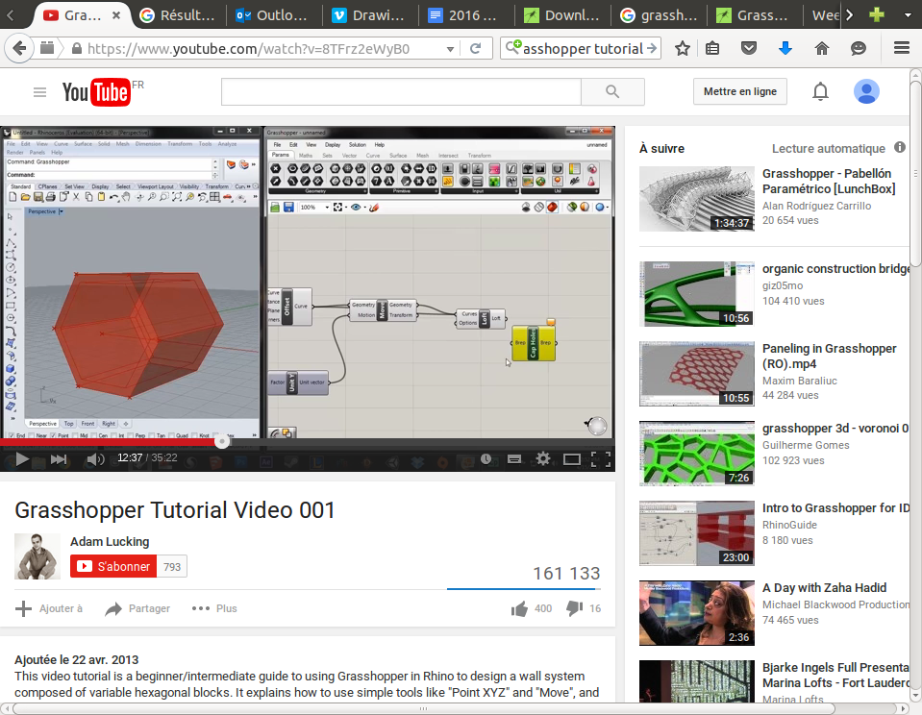This screenshot has width=922, height=715.
Task: Click the Lecture automatique label
Action: click(829, 149)
